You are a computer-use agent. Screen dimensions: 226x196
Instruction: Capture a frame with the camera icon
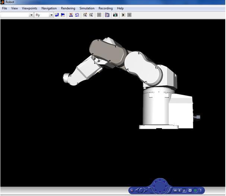pyautogui.click(x=115, y=15)
